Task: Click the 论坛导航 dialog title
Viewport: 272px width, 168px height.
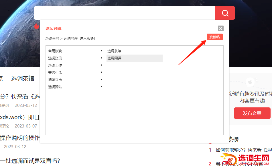Action: 54,28
